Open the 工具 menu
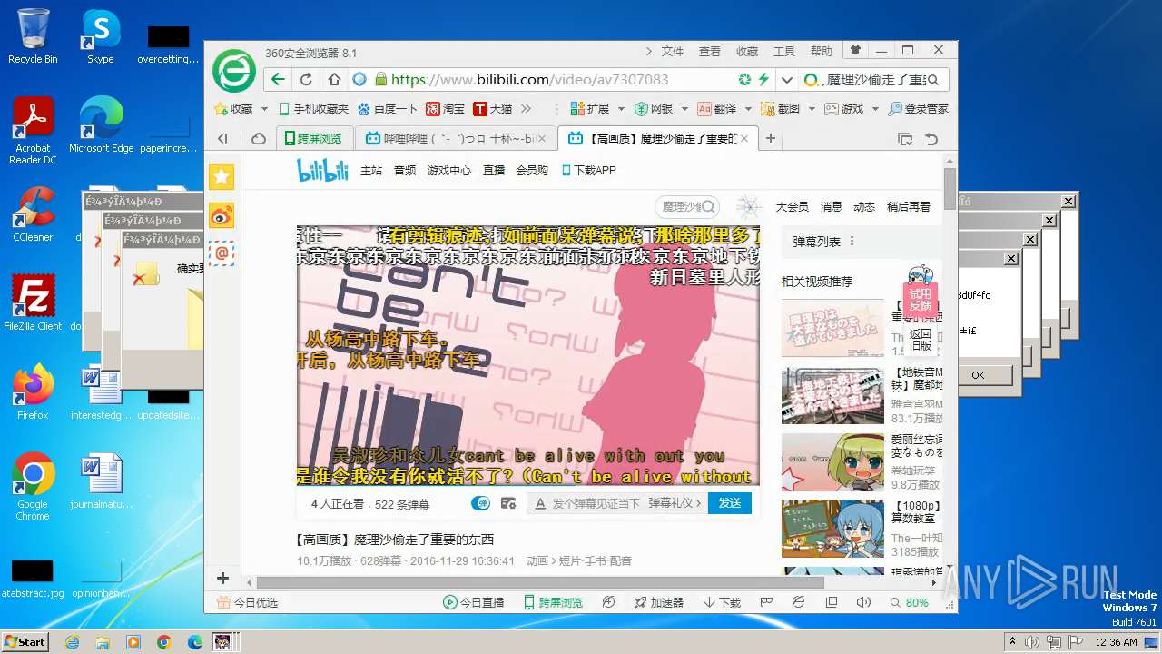1162x654 pixels. point(784,51)
